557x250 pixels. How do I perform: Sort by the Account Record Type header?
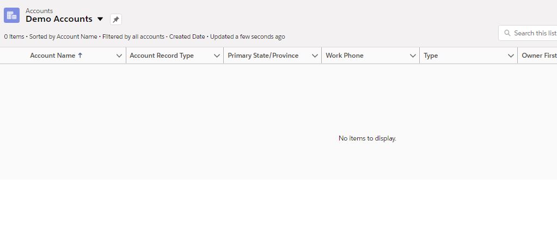[162, 56]
